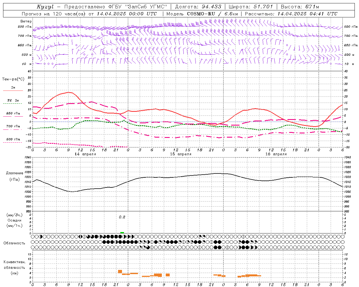
Task: Click the '2м' temperature legend entry
Action: pos(13,87)
